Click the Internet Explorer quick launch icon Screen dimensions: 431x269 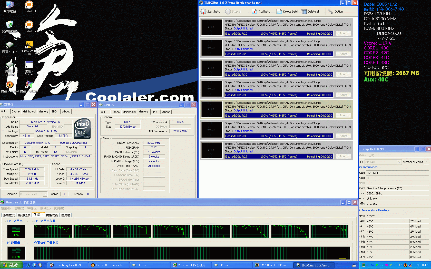[x=28, y=265]
